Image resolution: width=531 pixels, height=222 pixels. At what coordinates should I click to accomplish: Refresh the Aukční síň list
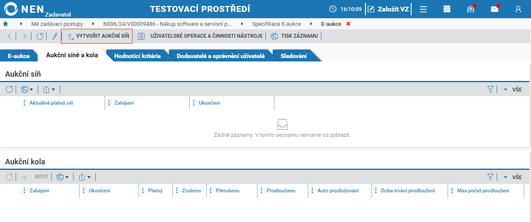pos(10,89)
